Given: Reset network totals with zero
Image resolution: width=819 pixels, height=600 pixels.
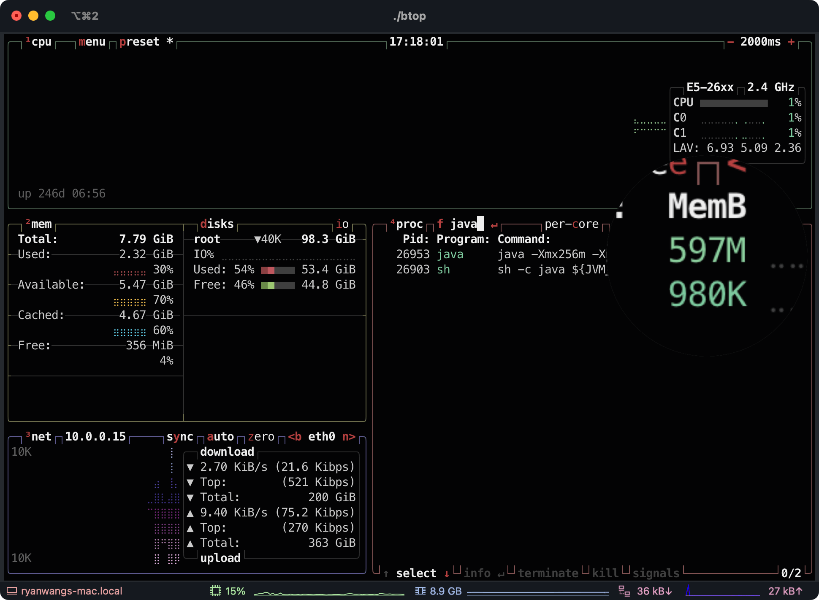Looking at the screenshot, I should 261,437.
